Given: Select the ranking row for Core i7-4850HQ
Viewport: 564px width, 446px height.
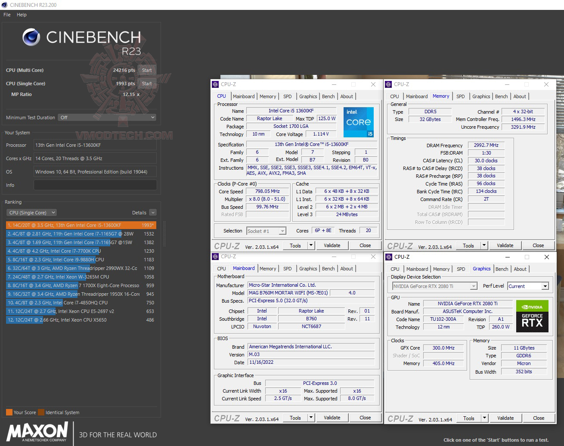Looking at the screenshot, I should [81, 303].
